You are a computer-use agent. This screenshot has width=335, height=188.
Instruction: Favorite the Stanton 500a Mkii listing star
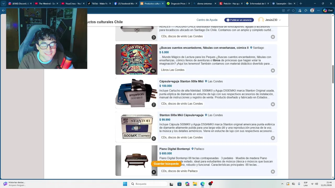273,138
